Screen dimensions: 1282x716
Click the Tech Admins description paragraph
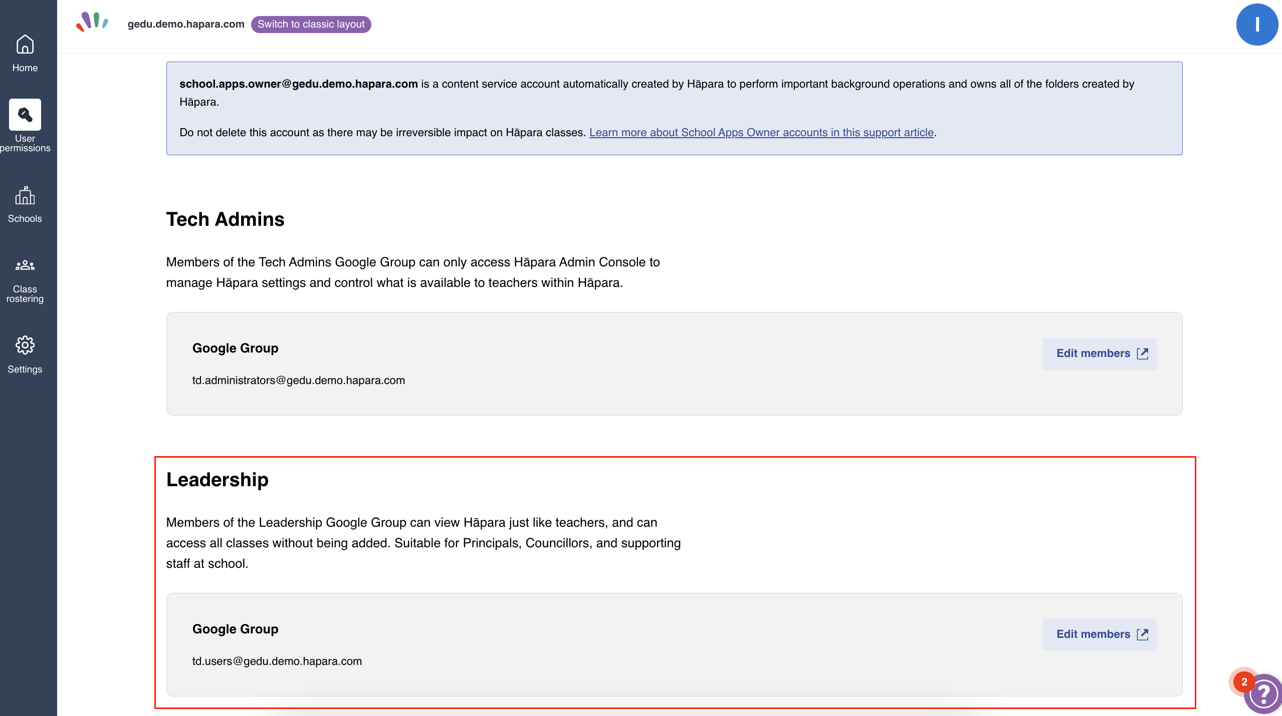click(413, 272)
